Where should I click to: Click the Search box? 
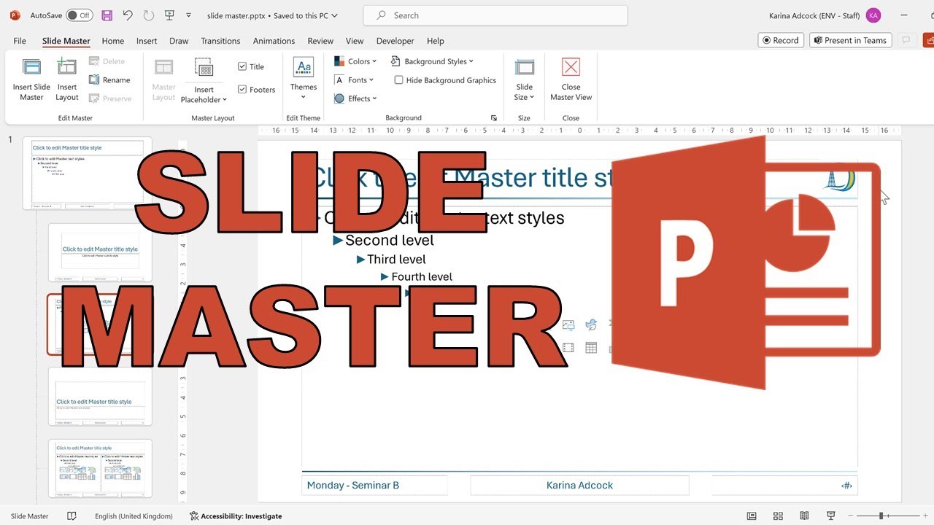(x=495, y=15)
